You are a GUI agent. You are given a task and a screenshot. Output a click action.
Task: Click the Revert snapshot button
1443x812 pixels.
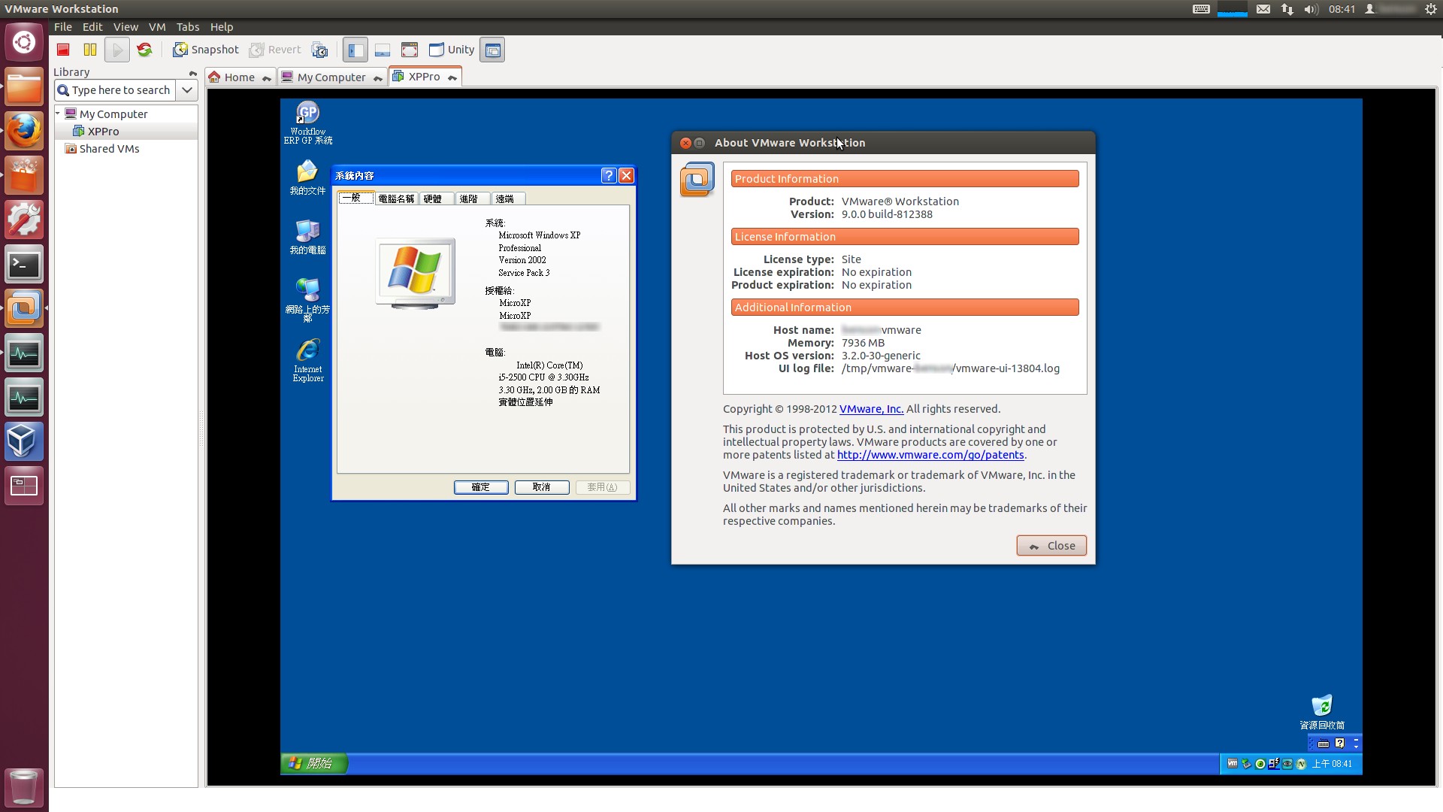[x=275, y=50]
